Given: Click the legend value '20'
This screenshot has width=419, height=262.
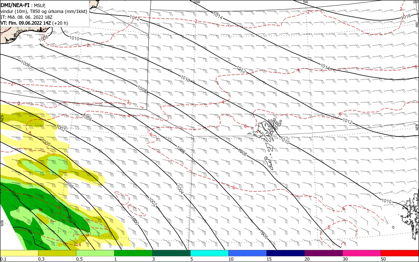Looking at the screenshot, I should (307, 259).
